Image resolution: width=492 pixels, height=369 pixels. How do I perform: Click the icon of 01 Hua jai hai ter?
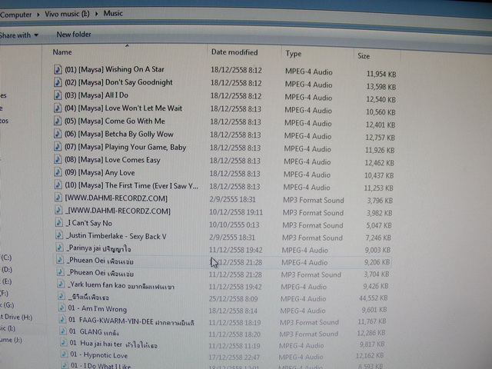64,343
